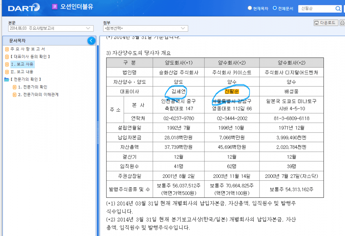Click the cell 주식회사 키이스트
Image resolution: width=345 pixels, height=236 pixels.
232,72
